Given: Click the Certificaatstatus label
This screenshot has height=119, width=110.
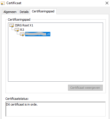Looking at the screenshot, I should pyautogui.click(x=17, y=99).
